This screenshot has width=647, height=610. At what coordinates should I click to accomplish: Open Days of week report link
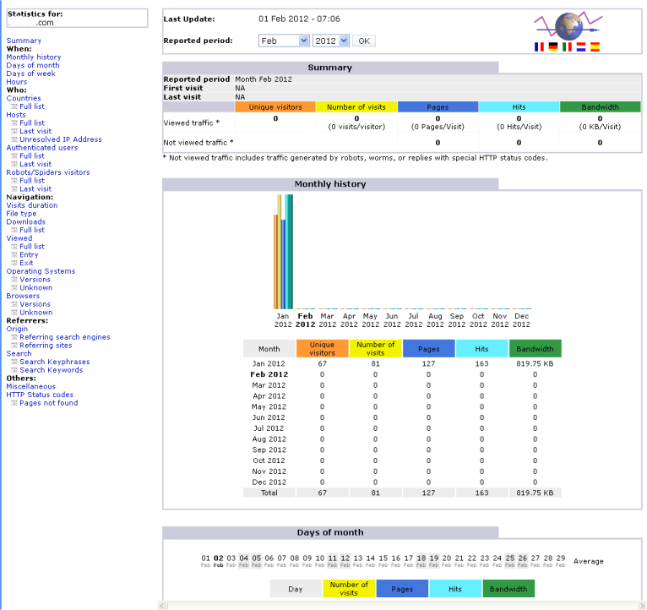pos(30,74)
